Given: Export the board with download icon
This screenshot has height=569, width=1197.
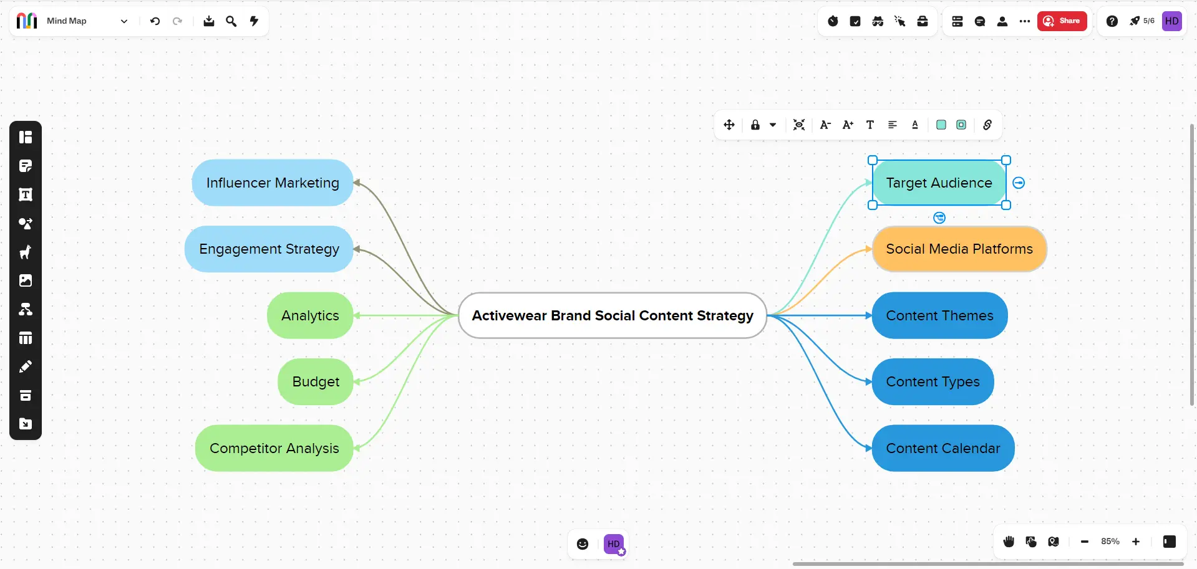Looking at the screenshot, I should point(209,21).
